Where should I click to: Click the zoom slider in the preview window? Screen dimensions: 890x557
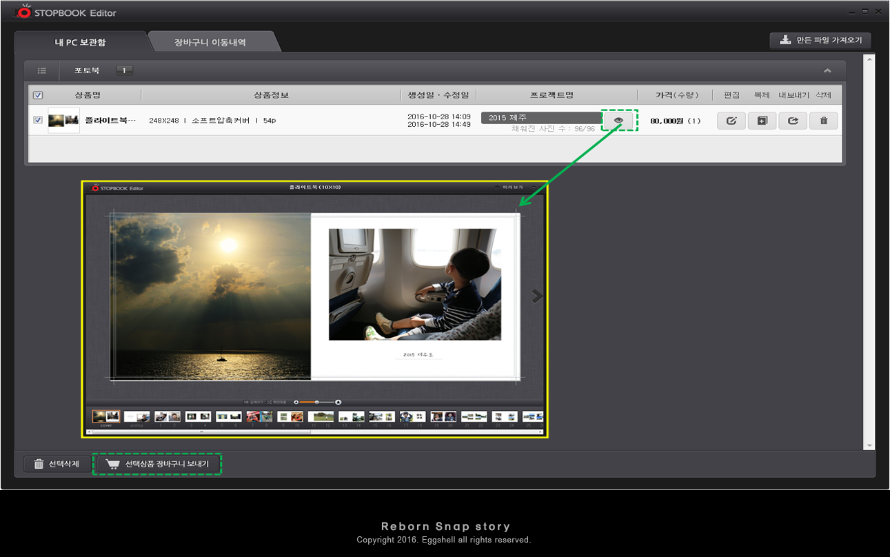317,402
